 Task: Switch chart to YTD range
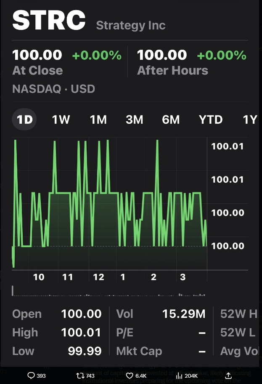[211, 120]
